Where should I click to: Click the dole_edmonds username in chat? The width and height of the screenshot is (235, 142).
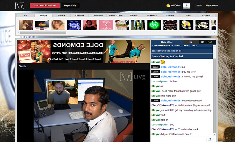pos(171,67)
